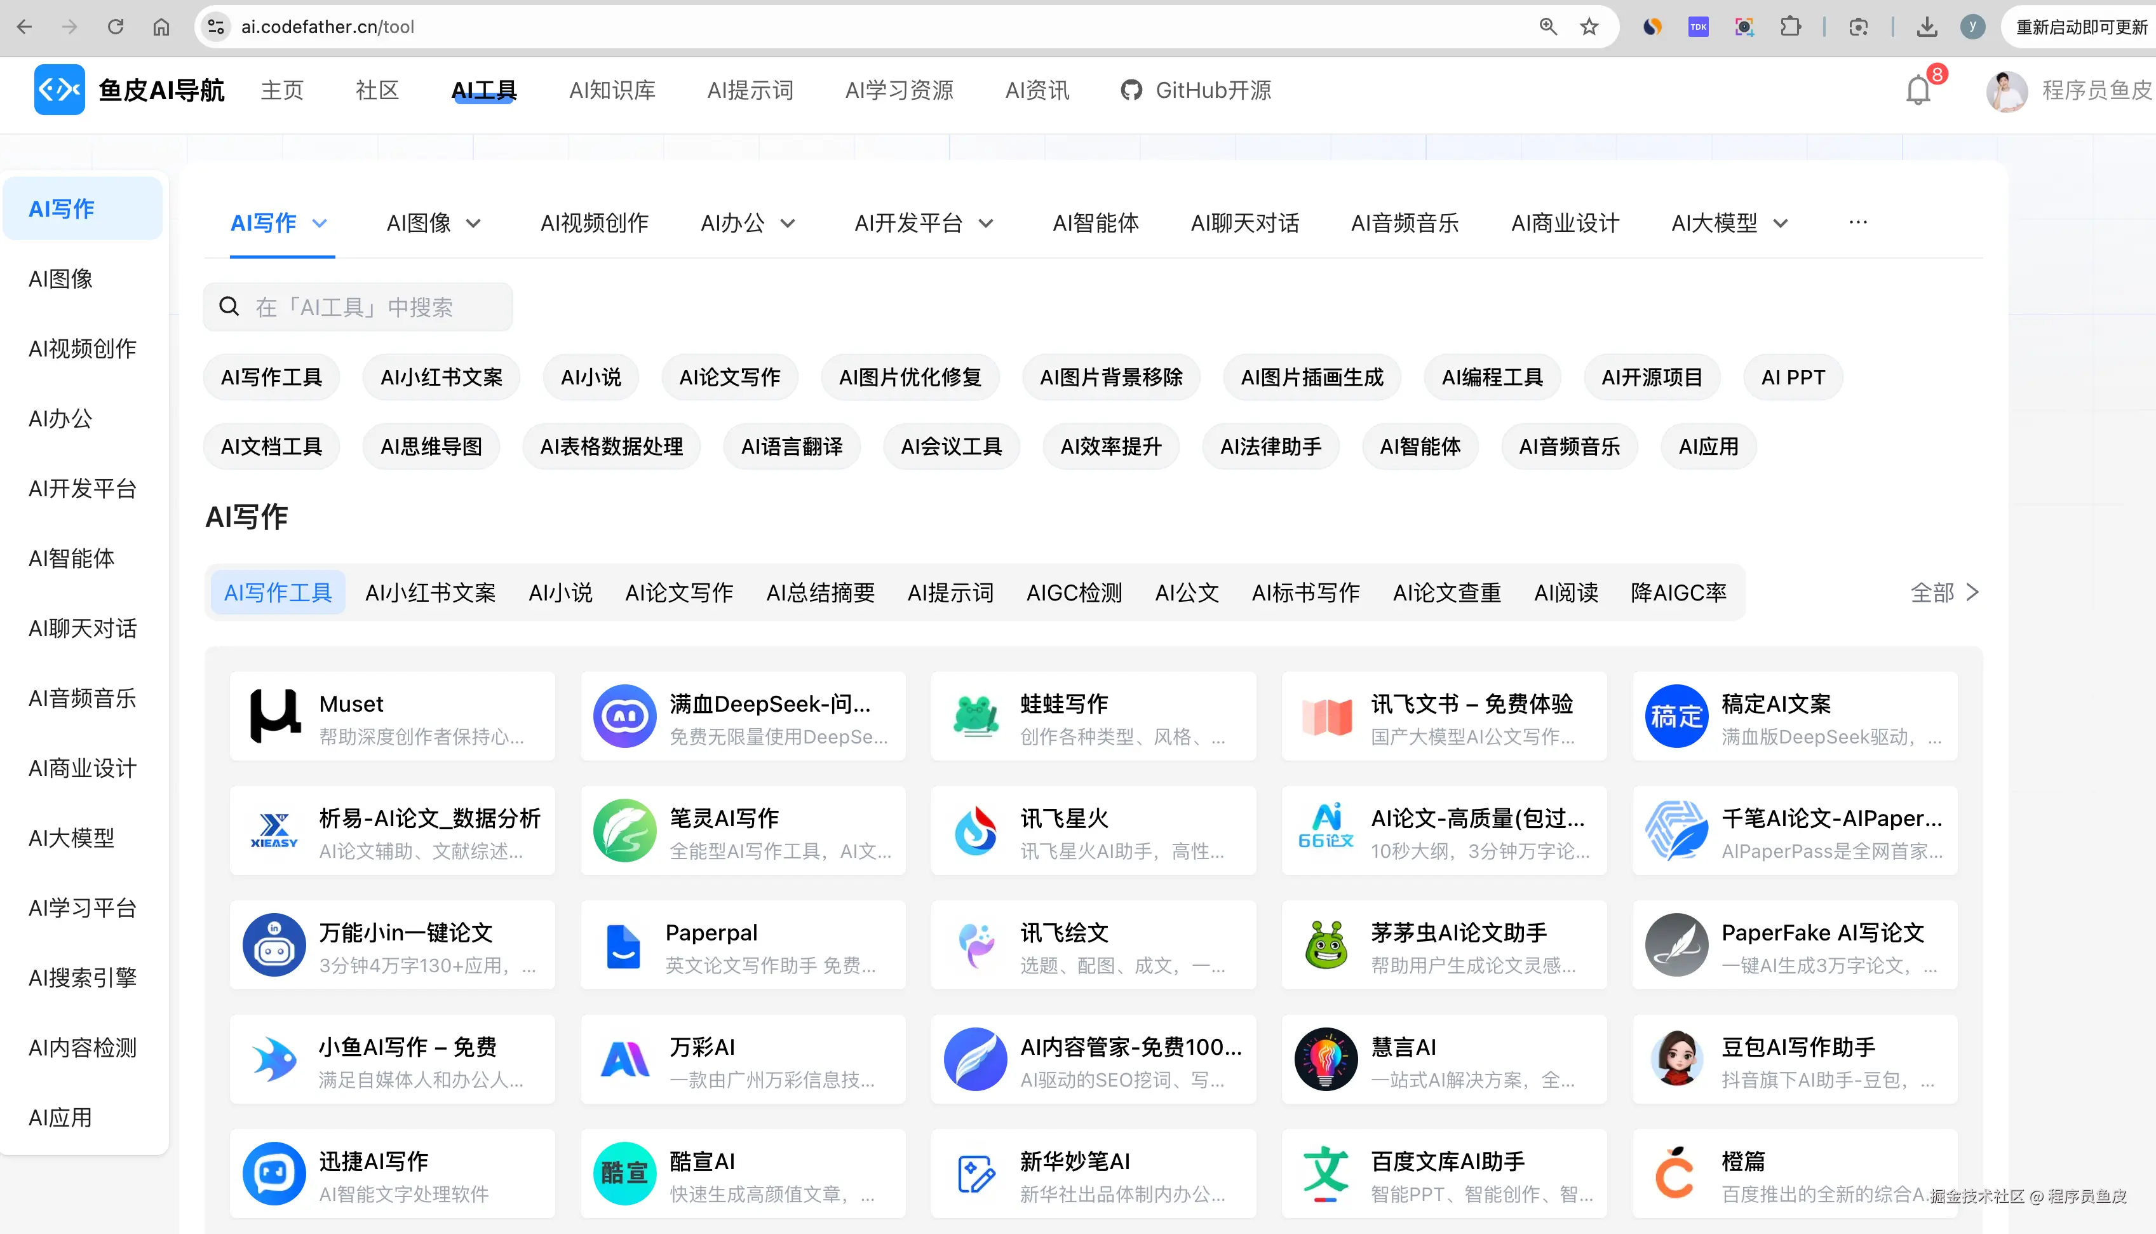2156x1234 pixels.
Task: Switch to the AI论文写作 sub-tab
Action: [x=678, y=592]
